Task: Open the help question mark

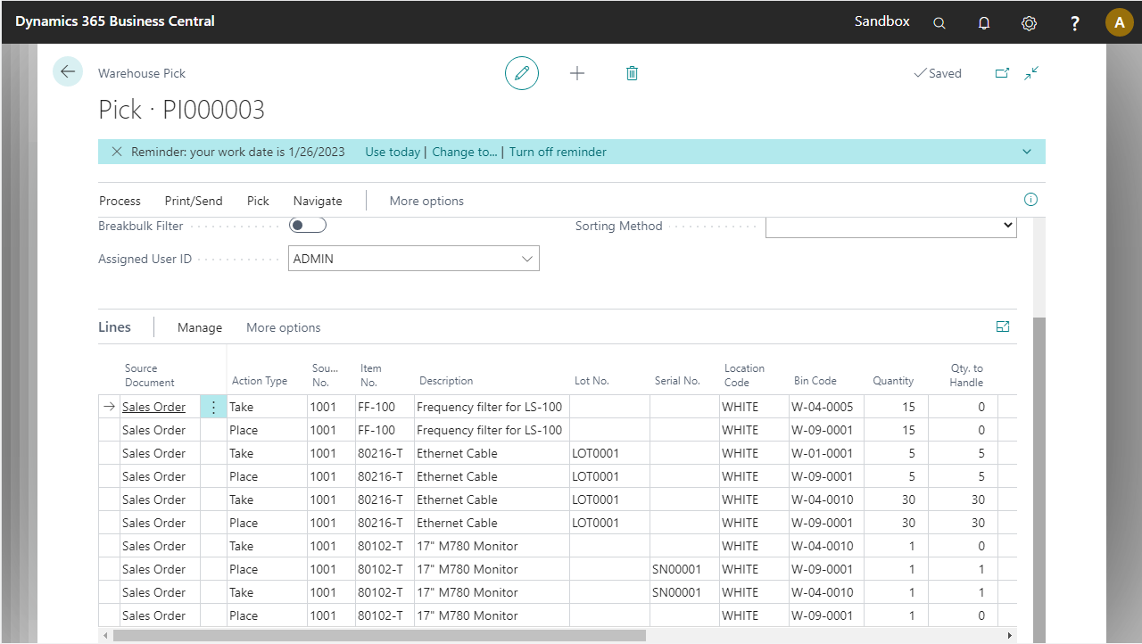Action: [1075, 22]
